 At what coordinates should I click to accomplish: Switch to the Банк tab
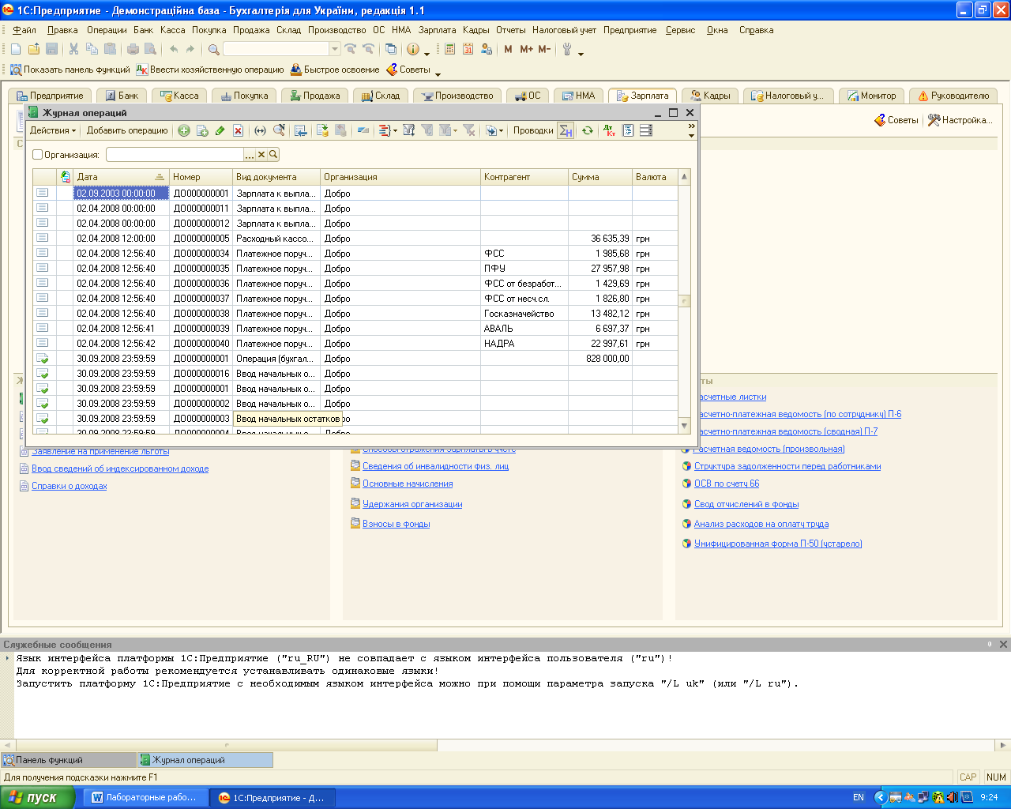pyautogui.click(x=120, y=96)
